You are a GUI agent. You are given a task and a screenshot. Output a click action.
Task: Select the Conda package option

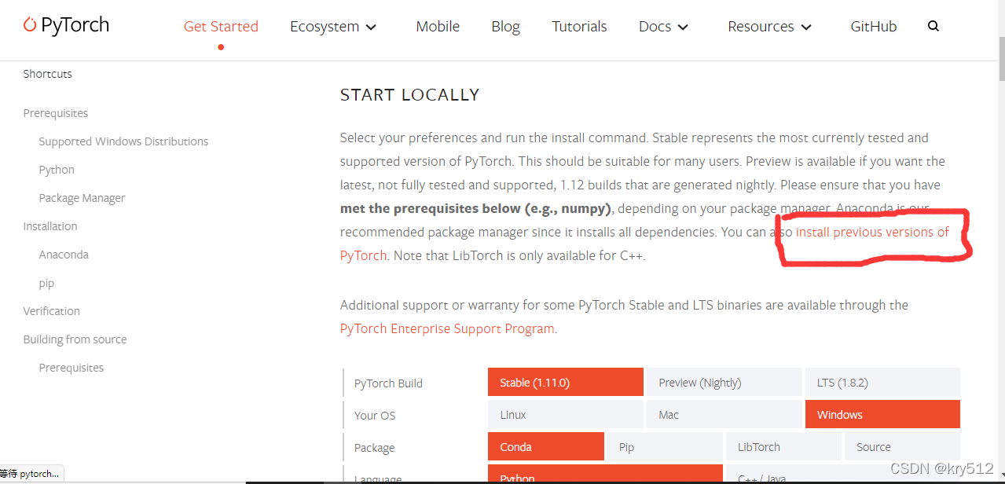[546, 446]
